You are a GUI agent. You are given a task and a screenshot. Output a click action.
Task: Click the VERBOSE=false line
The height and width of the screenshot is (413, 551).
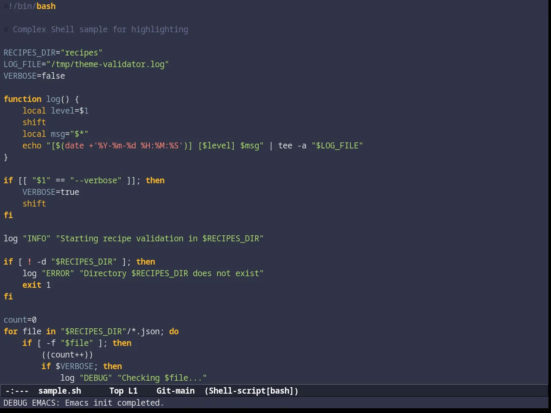coord(34,76)
